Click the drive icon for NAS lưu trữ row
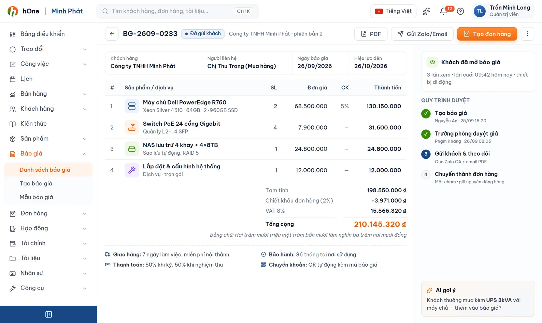This screenshot has width=542, height=323. [132, 149]
